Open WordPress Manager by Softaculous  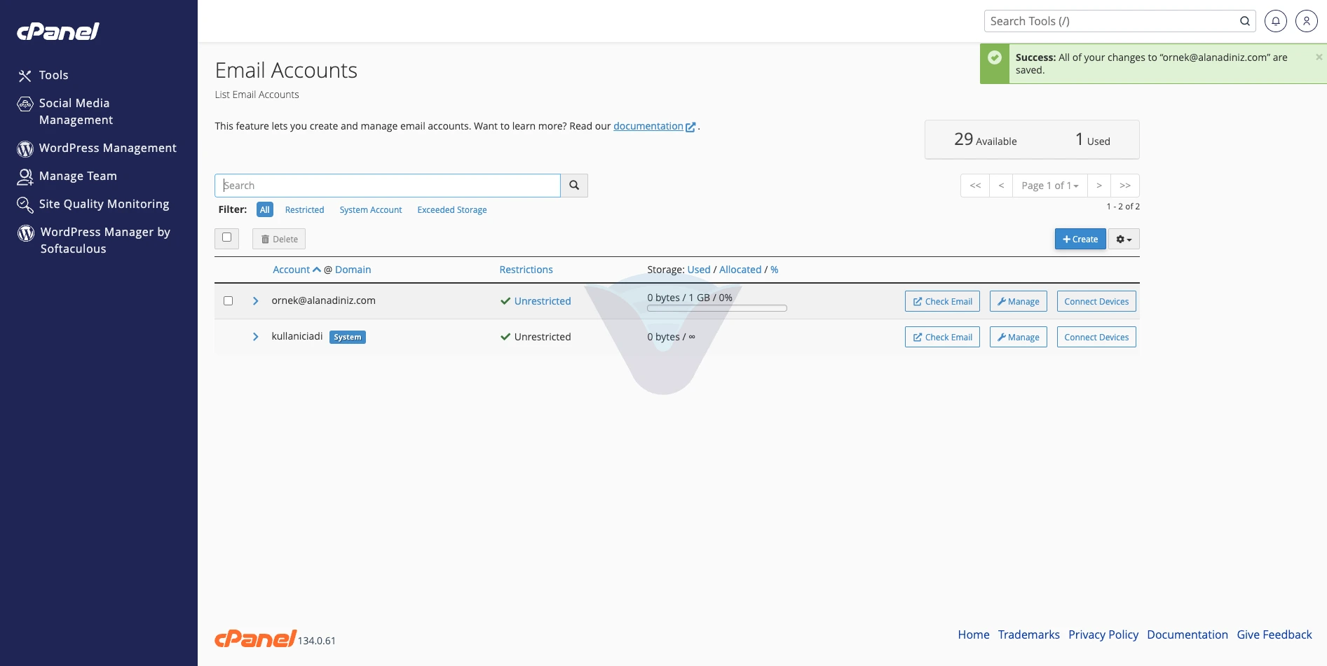point(94,240)
